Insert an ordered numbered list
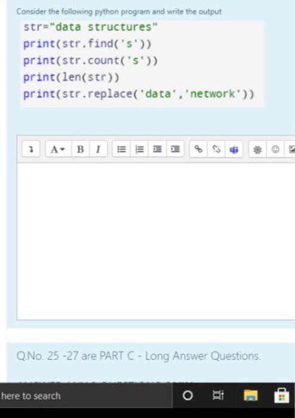 [139, 149]
